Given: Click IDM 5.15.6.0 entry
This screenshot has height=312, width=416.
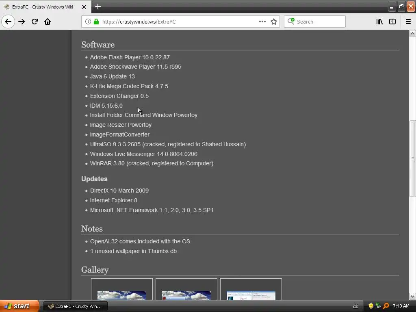Looking at the screenshot, I should coord(106,106).
